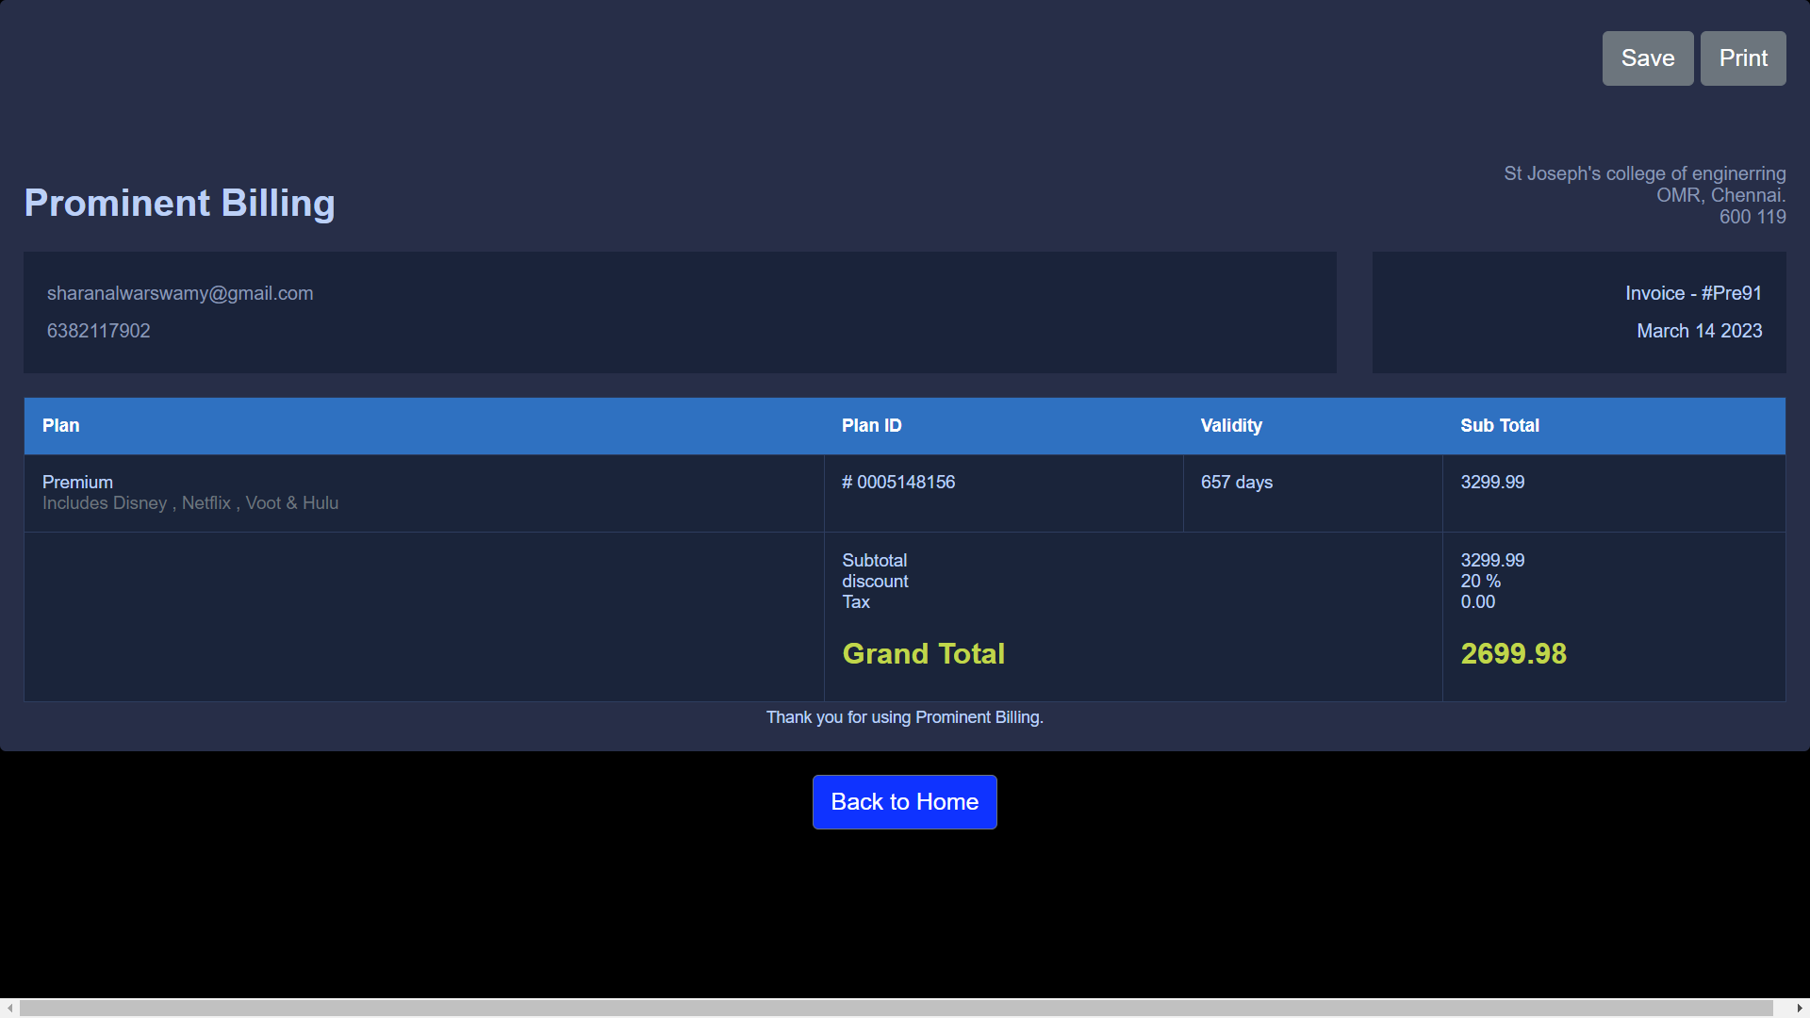Click the Plan column header
1810x1018 pixels.
pyautogui.click(x=60, y=425)
